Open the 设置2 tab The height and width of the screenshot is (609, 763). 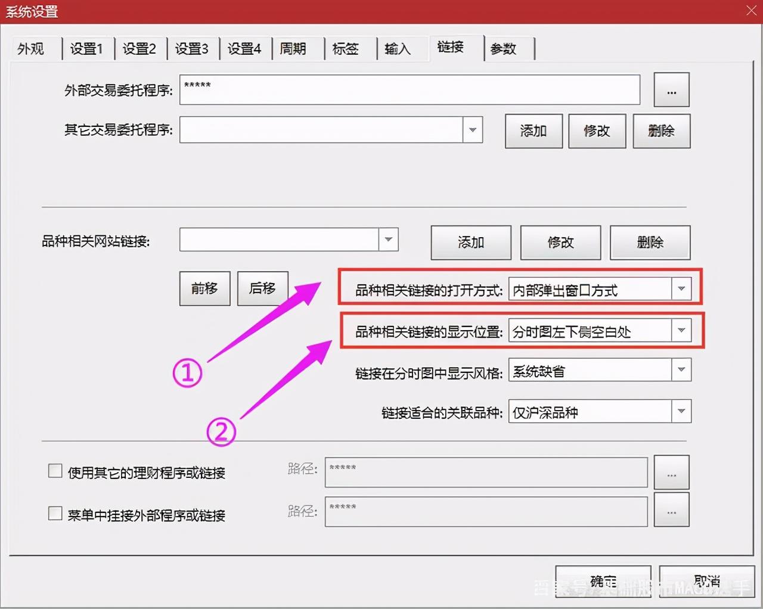tap(140, 49)
